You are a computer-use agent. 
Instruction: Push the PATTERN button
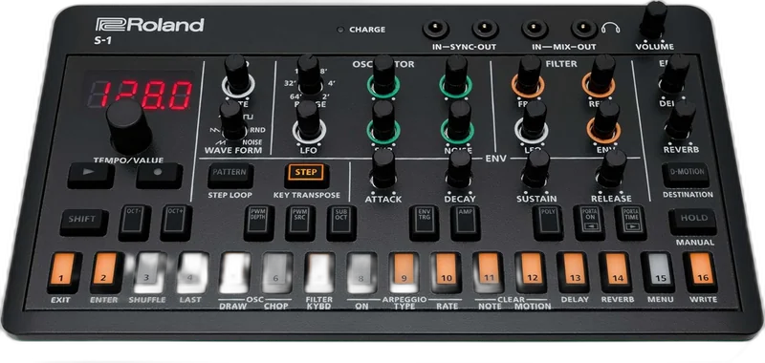coord(230,176)
